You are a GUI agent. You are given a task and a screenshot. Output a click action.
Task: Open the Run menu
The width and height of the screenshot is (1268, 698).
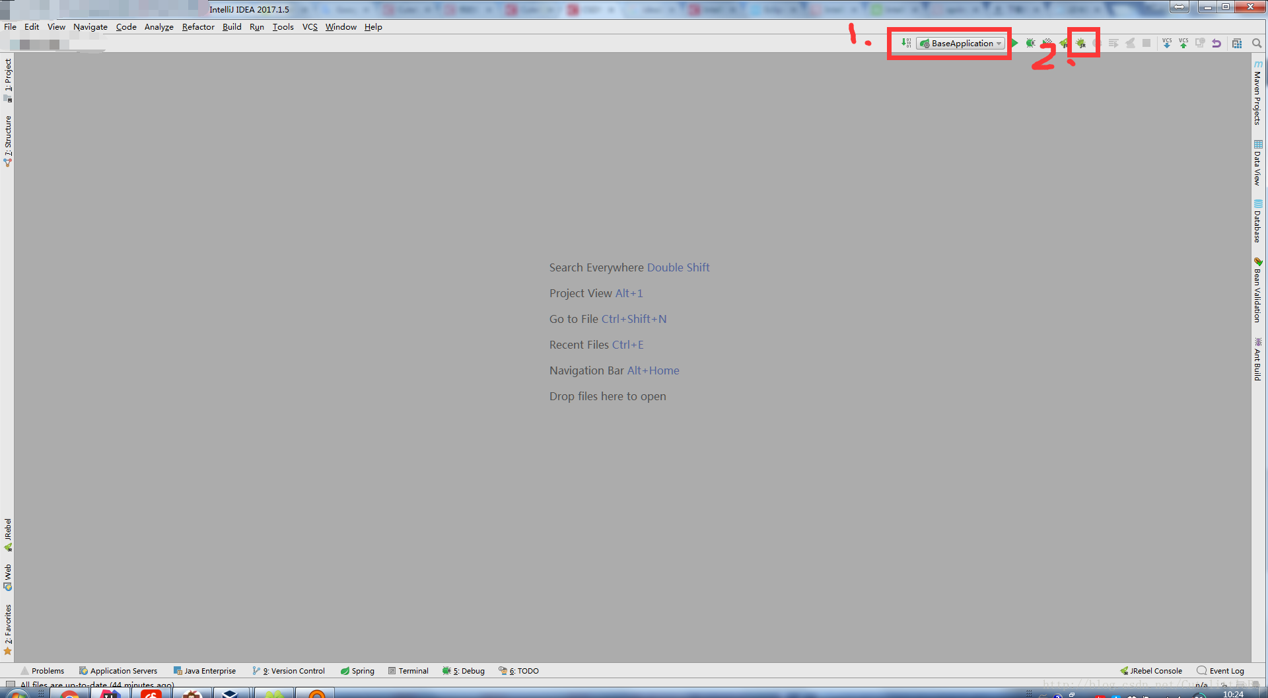257,27
